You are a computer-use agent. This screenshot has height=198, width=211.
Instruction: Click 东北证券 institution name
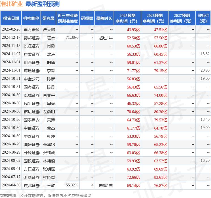click(x=32, y=186)
